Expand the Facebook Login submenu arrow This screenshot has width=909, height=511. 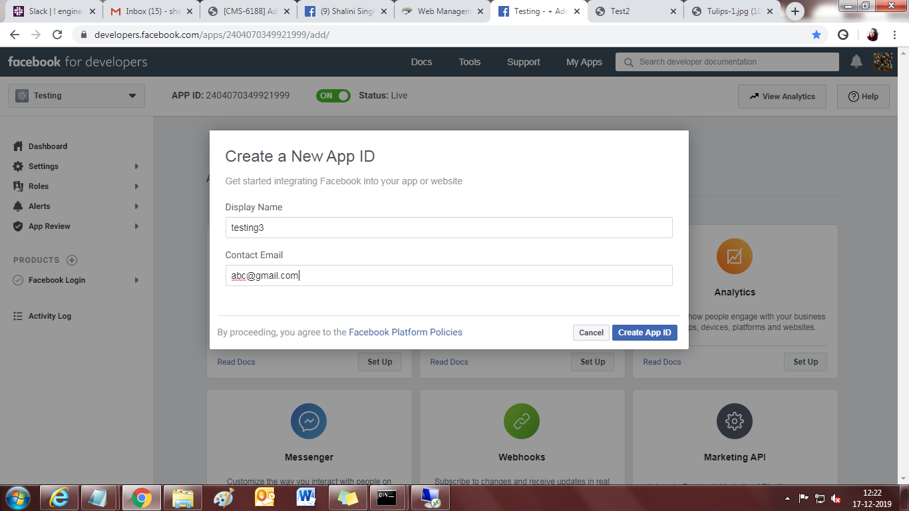[x=136, y=280]
